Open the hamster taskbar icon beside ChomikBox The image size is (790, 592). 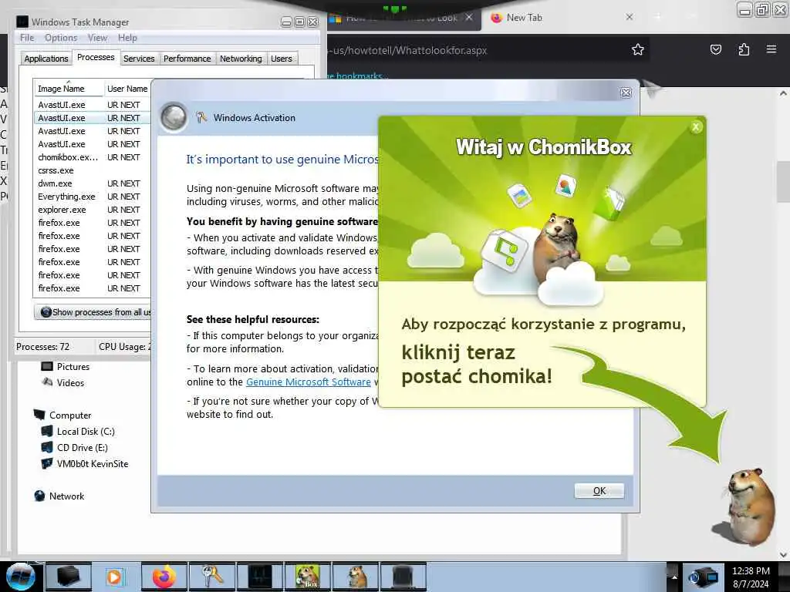point(355,577)
